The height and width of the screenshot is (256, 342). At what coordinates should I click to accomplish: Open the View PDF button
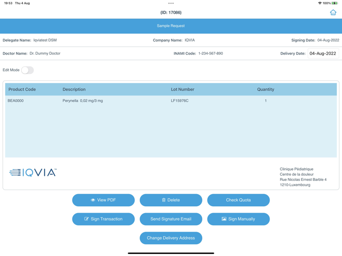click(x=104, y=200)
